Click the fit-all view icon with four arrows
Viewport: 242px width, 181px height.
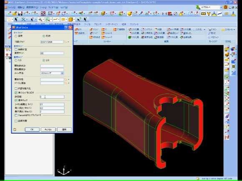43,14
